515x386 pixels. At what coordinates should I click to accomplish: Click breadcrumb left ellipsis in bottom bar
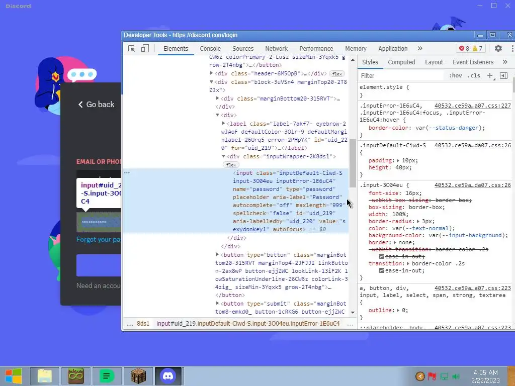click(130, 324)
